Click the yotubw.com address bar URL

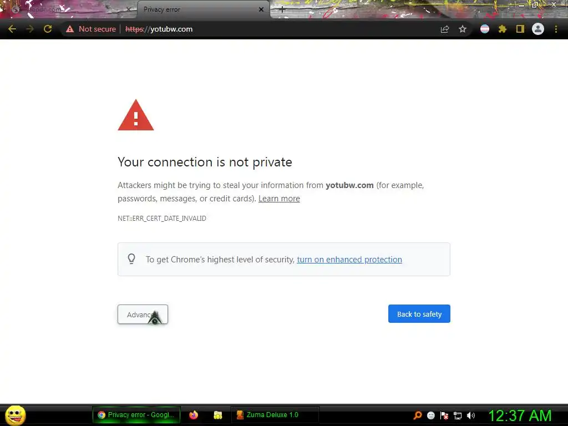click(x=159, y=29)
